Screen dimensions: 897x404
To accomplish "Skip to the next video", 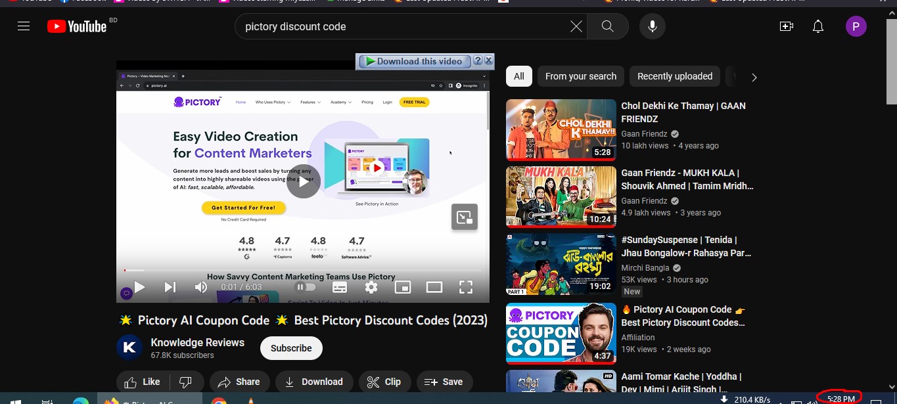I will tap(170, 287).
